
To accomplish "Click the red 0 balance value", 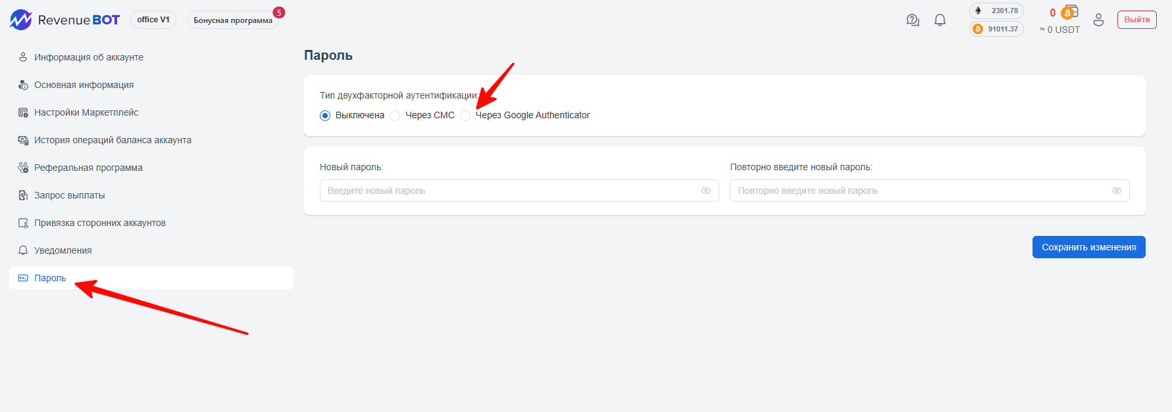I will pyautogui.click(x=1052, y=12).
